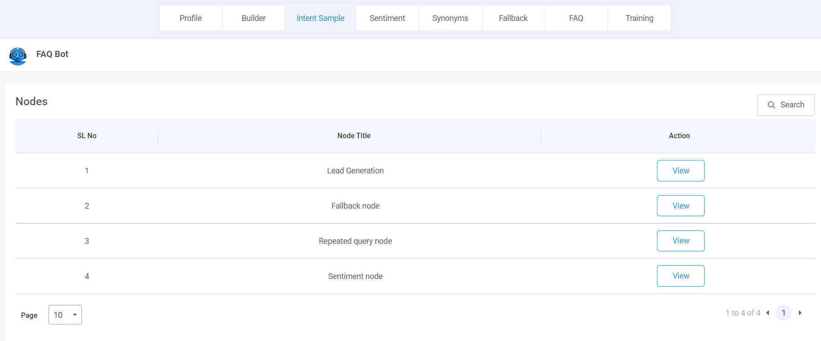Viewport: 821px width, 341px height.
Task: Open the page size dropdown
Action: (x=65, y=315)
